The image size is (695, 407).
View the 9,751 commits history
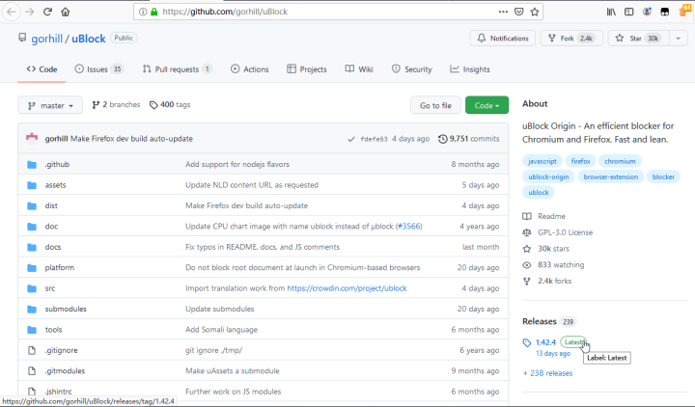(468, 139)
